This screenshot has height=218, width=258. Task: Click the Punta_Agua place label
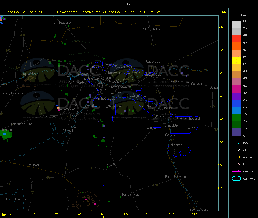coord(131,195)
